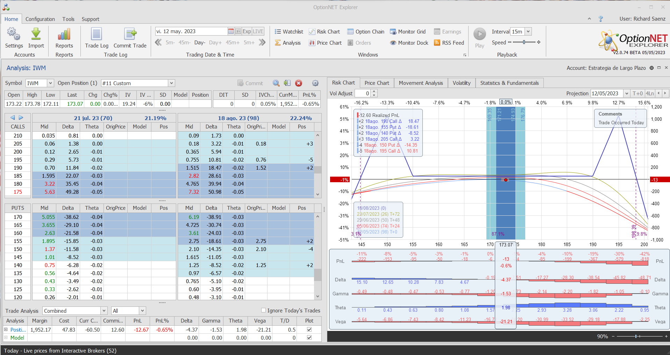The image size is (670, 355).
Task: Open the Symbol IWM dropdown
Action: pyautogui.click(x=50, y=83)
